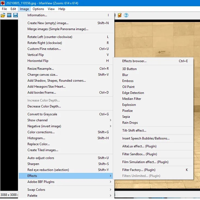Image resolution: width=200 pixels, height=200 pixels.
Task: Open the Help menu
Action: pyautogui.click(x=62, y=9)
